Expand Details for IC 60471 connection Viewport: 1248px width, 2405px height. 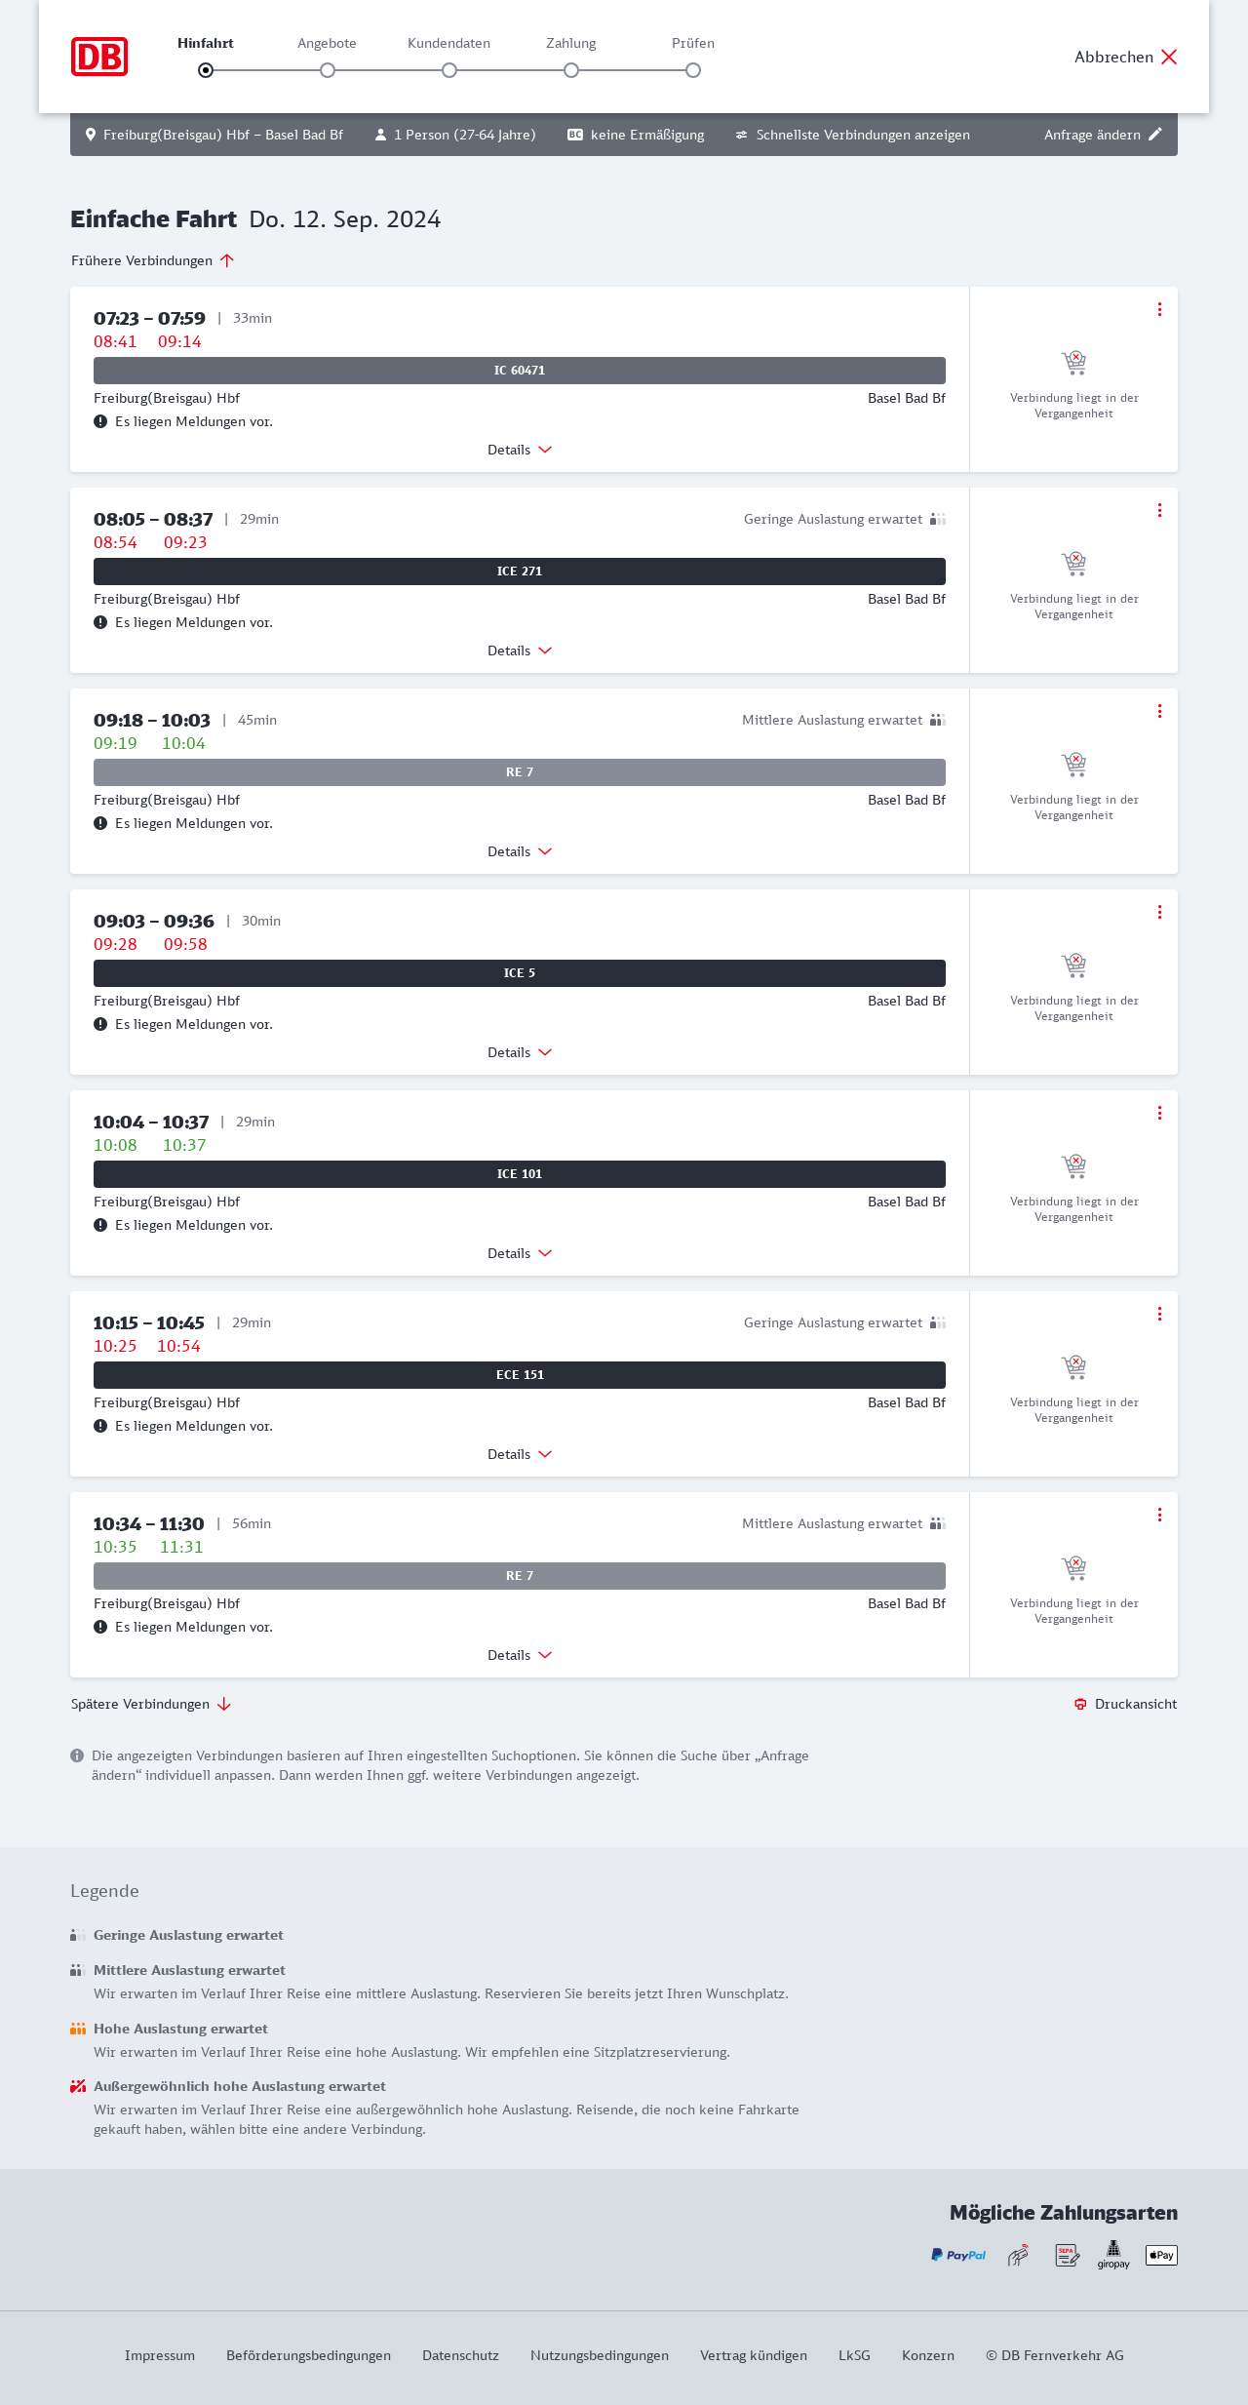point(520,450)
